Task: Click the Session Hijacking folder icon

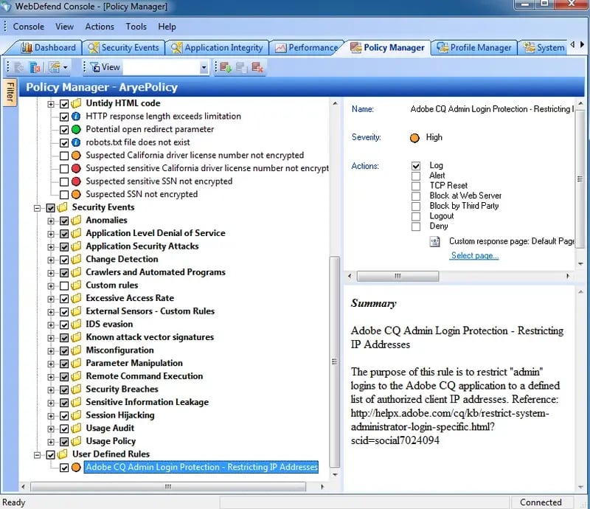Action: 76,415
